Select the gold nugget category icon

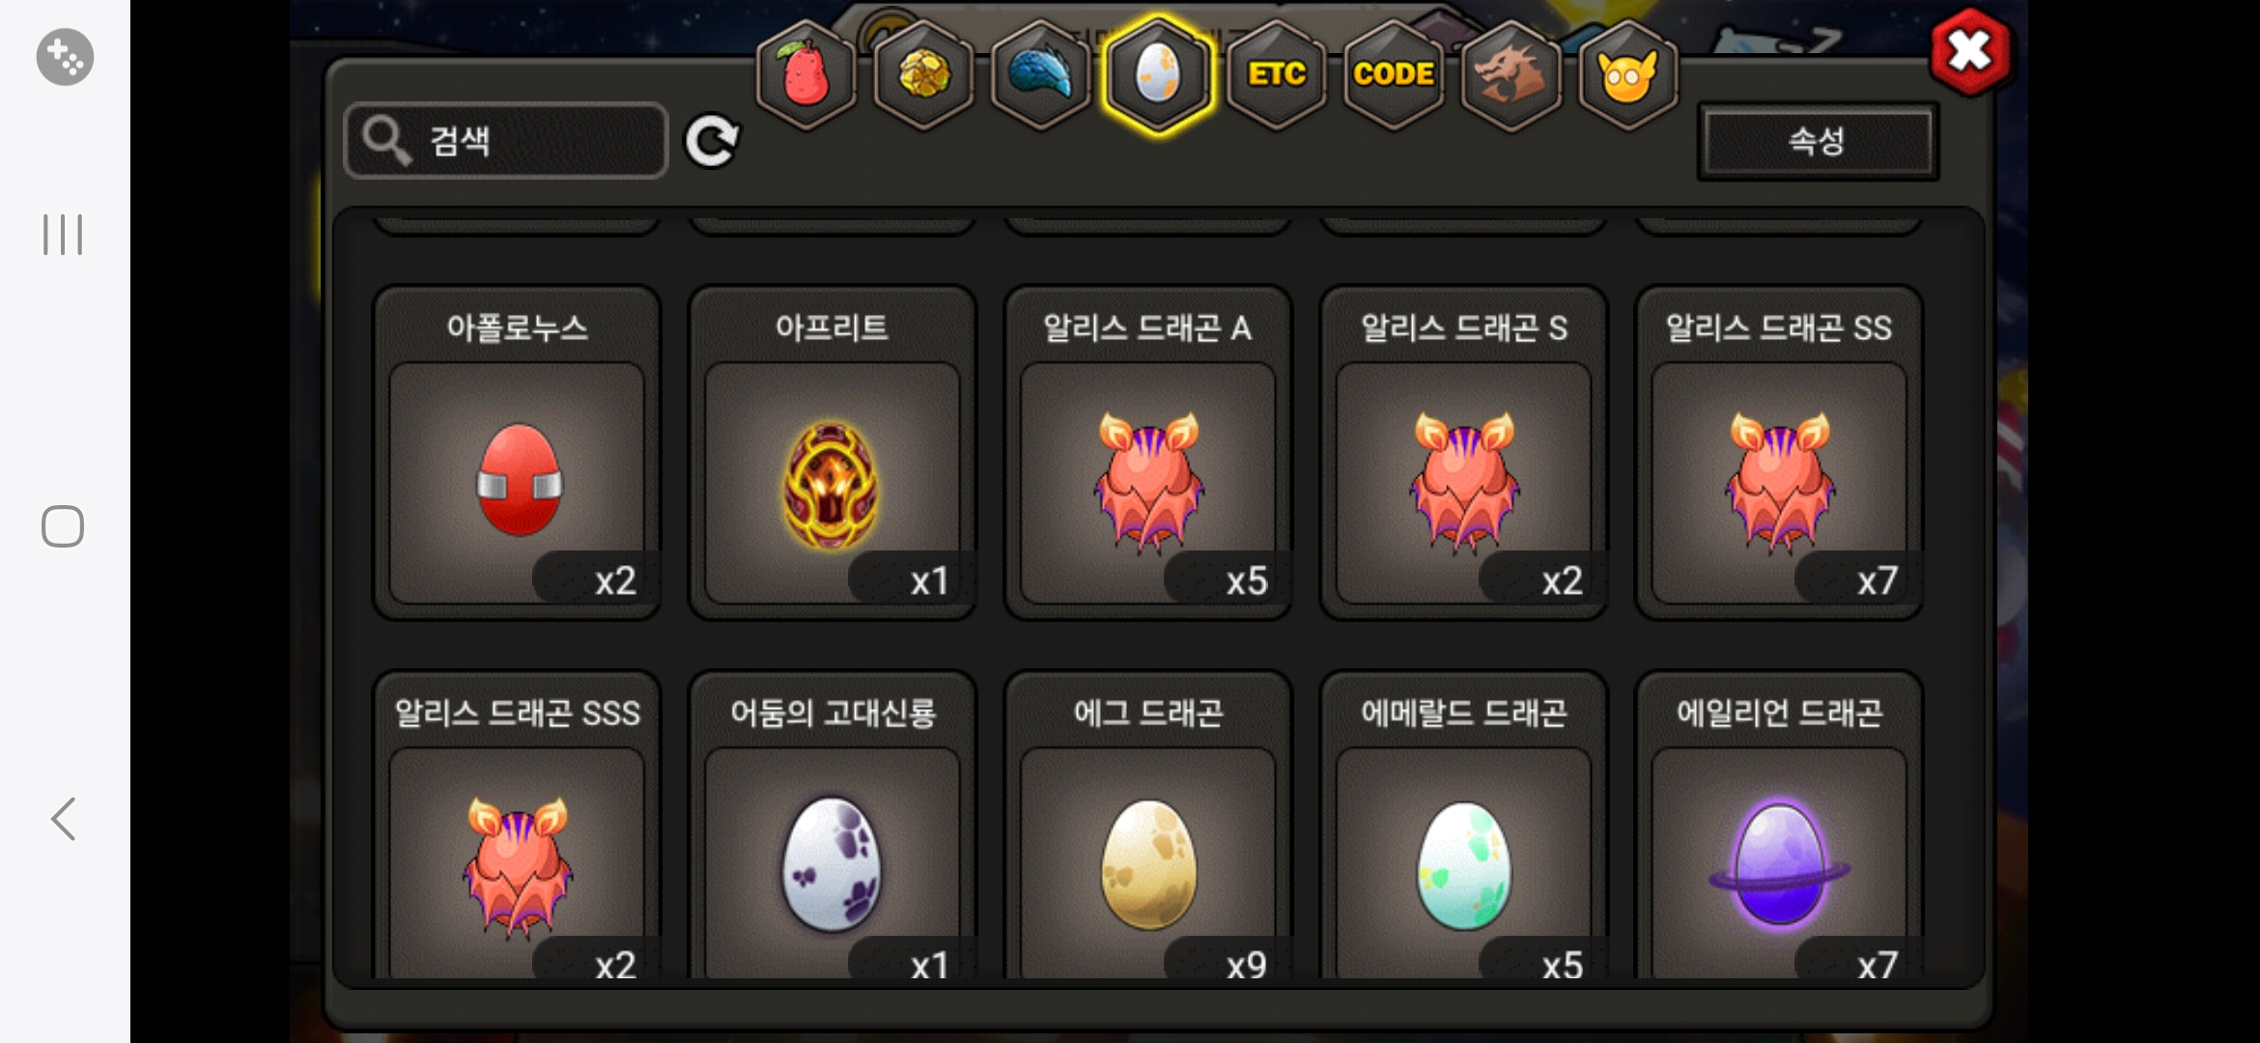[x=923, y=74]
